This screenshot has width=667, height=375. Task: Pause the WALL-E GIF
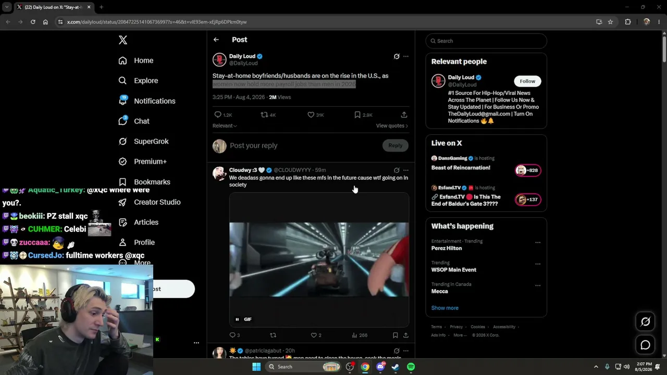237,319
